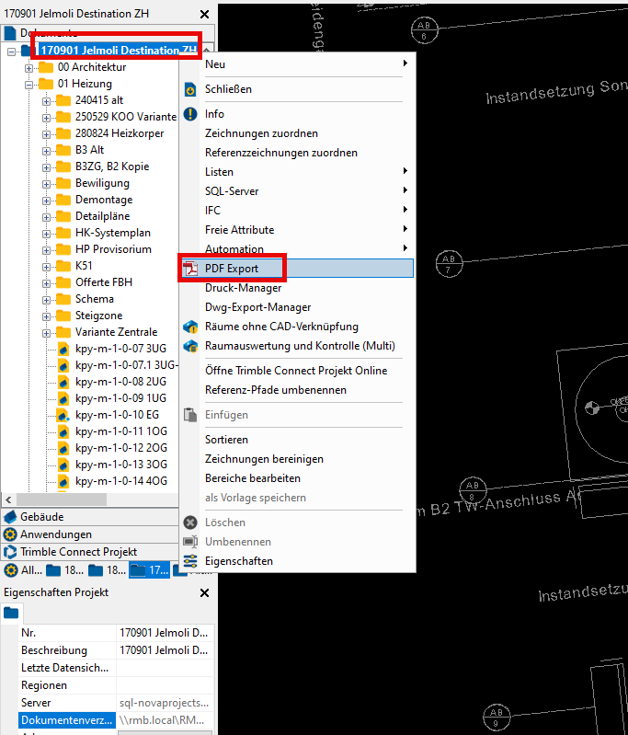628x735 pixels.
Task: Close the Eigenschaften Projekt panel
Action: point(204,593)
